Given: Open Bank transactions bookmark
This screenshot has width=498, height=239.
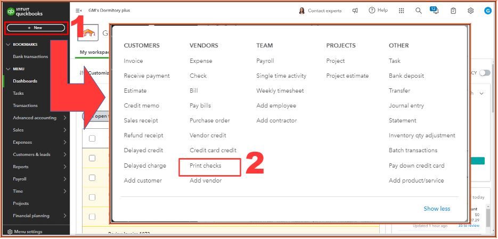Looking at the screenshot, I should (30, 56).
